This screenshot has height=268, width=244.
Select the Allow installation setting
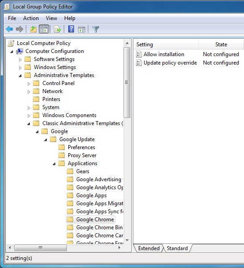click(x=164, y=54)
